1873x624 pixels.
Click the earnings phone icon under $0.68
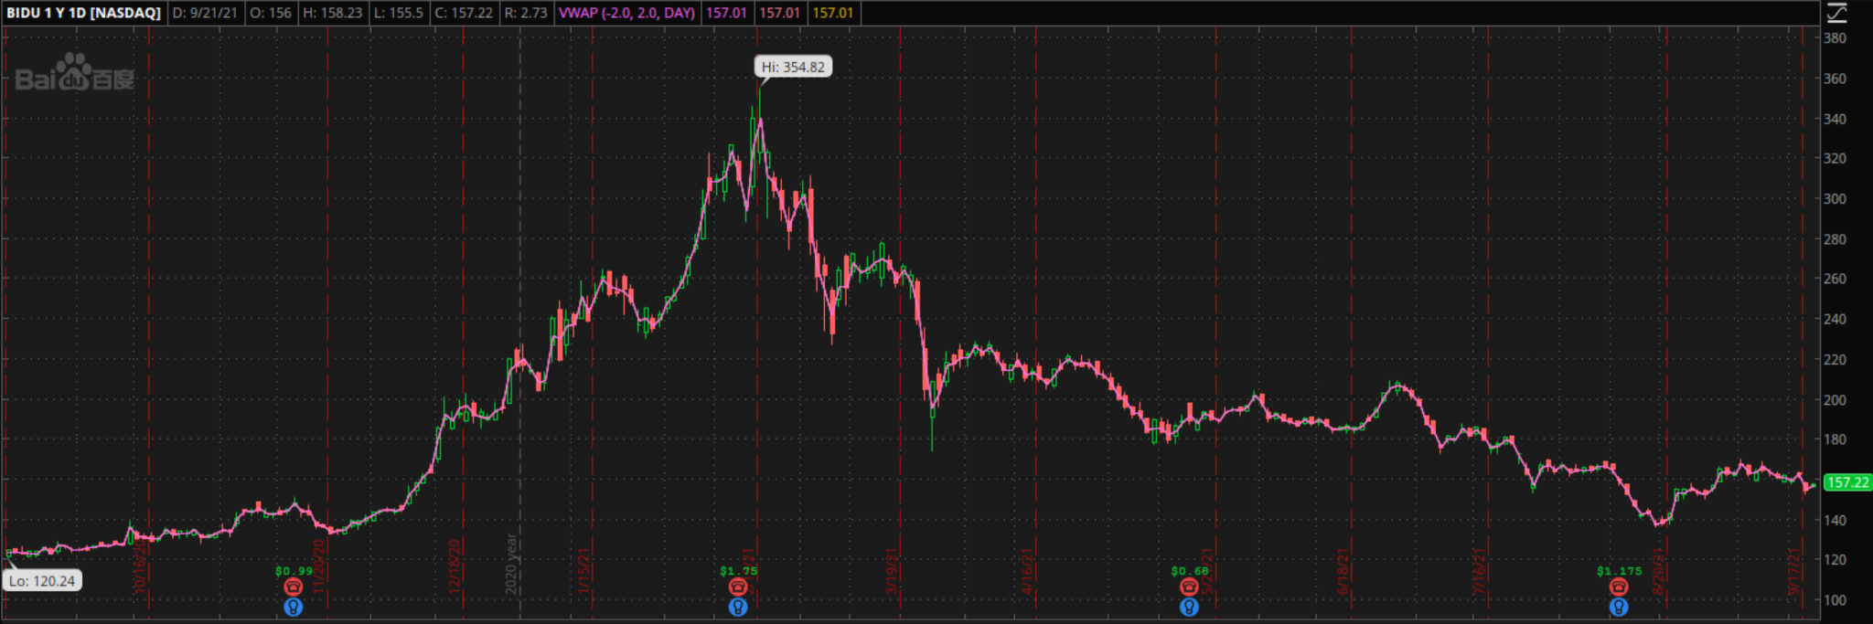click(x=1189, y=587)
